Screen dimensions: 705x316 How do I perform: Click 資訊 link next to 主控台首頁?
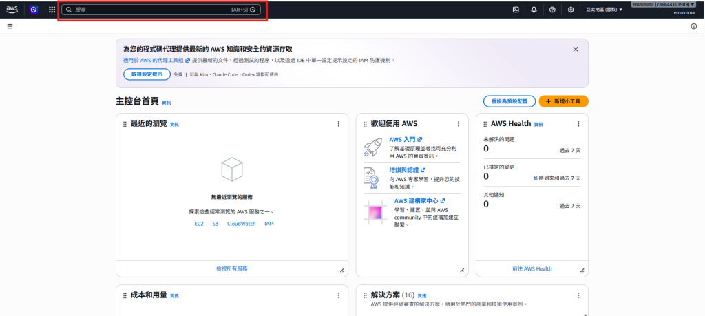pyautogui.click(x=167, y=103)
